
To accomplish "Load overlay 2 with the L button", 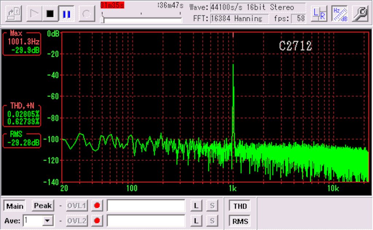I will tap(196, 221).
